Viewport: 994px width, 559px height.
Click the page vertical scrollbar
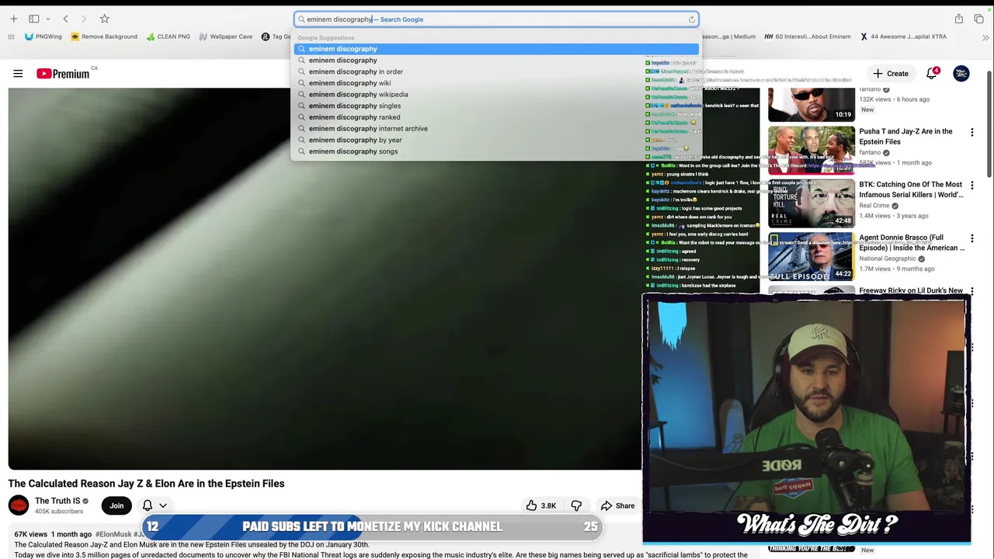[989, 124]
